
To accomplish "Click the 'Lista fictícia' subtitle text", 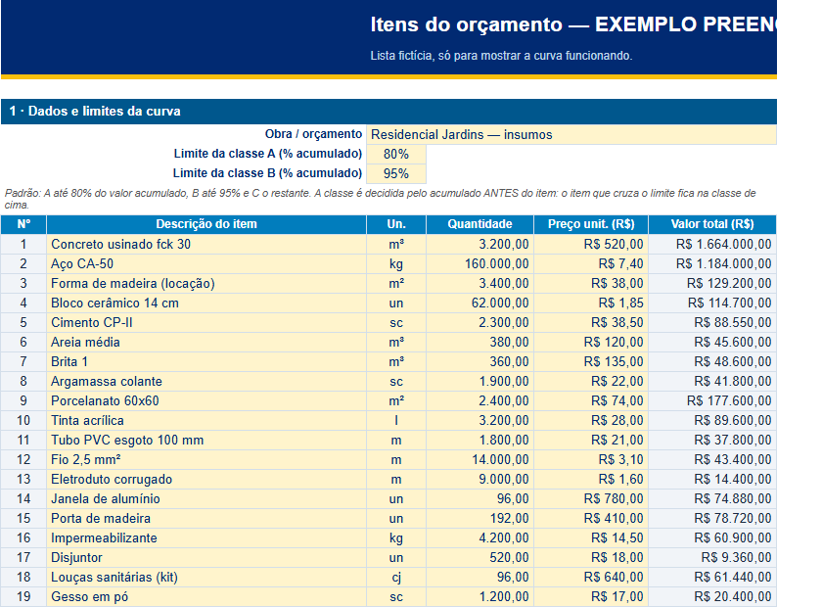I will click(x=501, y=56).
